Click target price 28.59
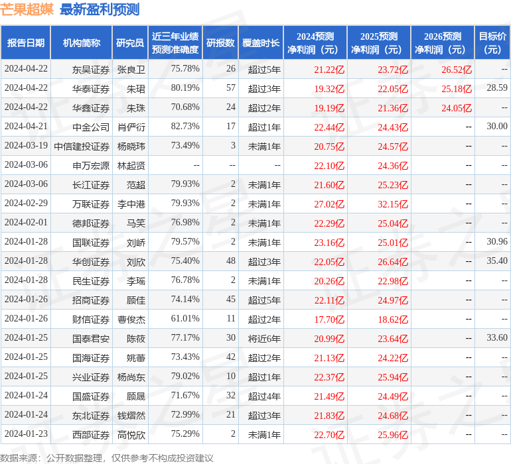 497,88
